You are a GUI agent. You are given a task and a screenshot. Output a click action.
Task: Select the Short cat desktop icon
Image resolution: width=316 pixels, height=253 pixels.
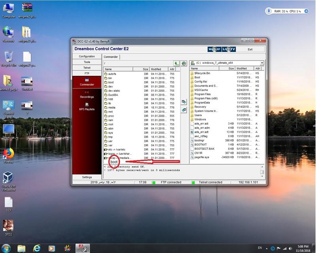(x=9, y=132)
